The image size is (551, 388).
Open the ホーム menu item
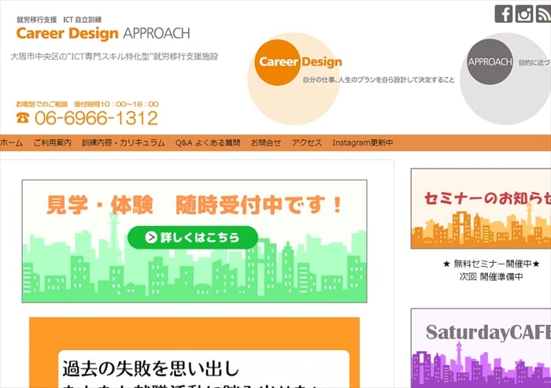pyautogui.click(x=11, y=142)
